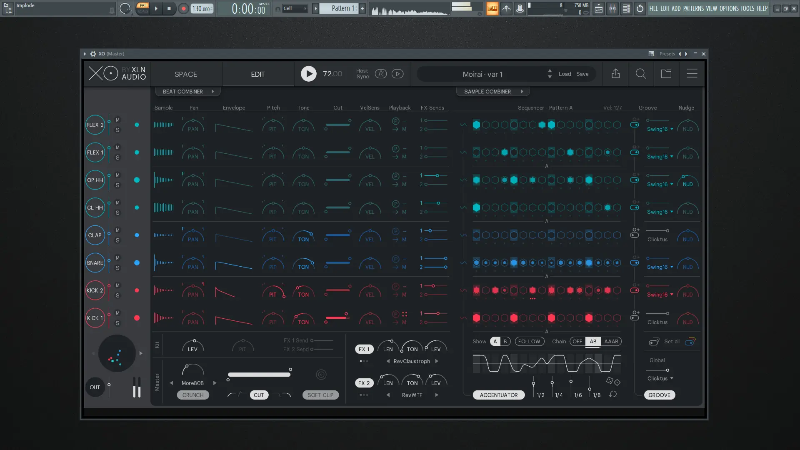Image resolution: width=800 pixels, height=450 pixels.
Task: Switch to the SPACE tab
Action: [186, 74]
